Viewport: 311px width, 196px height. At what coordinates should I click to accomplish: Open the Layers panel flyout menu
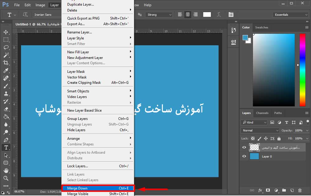(307, 113)
